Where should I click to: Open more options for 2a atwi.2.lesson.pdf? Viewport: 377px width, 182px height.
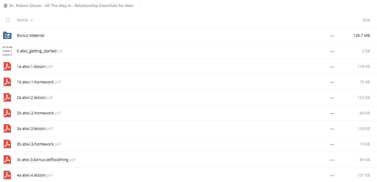332,98
